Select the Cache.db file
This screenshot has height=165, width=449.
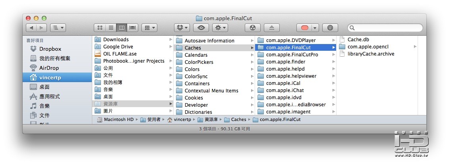coord(377,39)
